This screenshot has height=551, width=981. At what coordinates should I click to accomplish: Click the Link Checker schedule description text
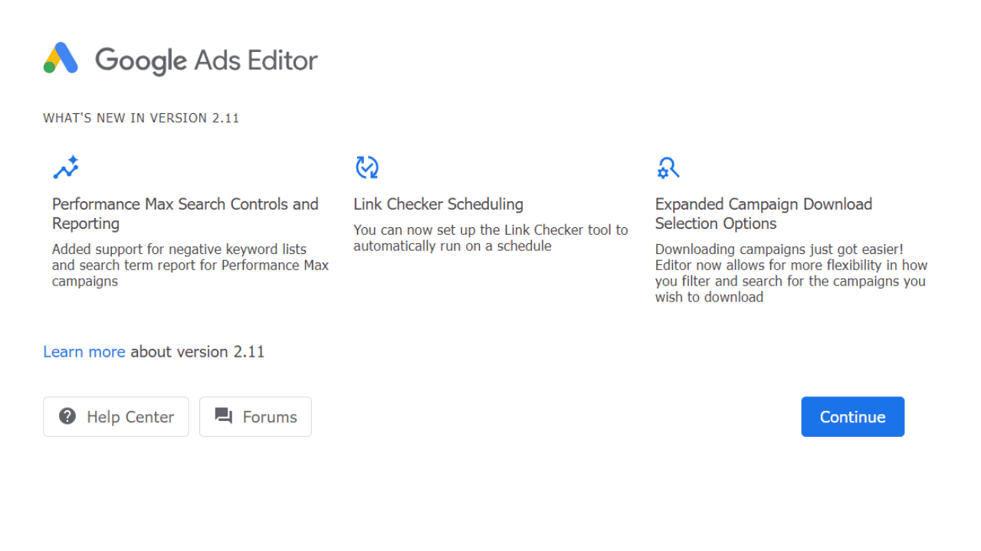(490, 238)
